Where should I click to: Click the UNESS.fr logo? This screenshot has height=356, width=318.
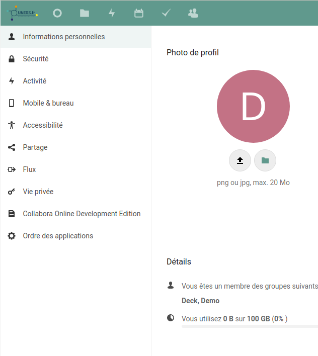(23, 13)
